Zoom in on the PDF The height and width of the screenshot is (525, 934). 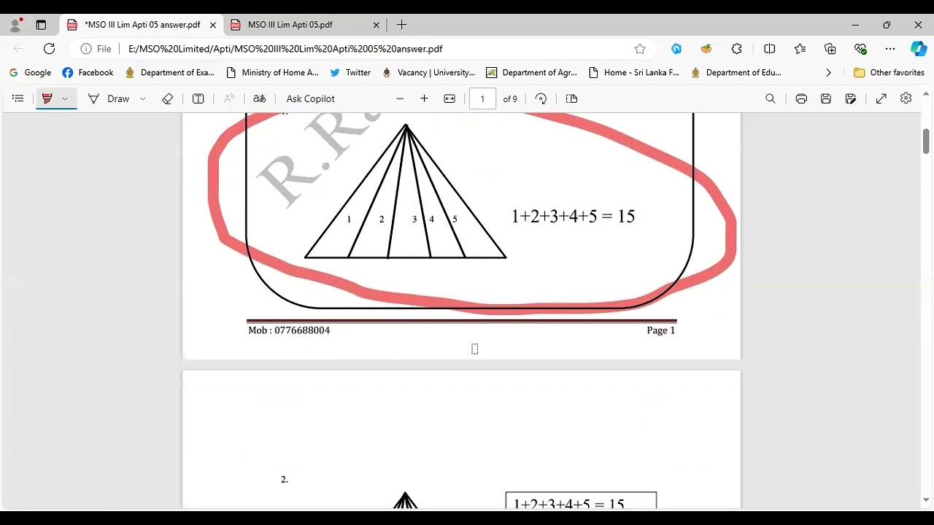click(x=424, y=98)
